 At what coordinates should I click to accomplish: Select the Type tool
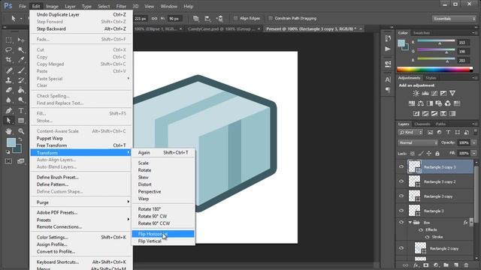pos(21,110)
